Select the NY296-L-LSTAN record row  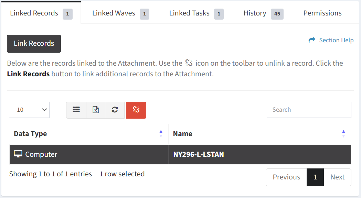[180, 154]
